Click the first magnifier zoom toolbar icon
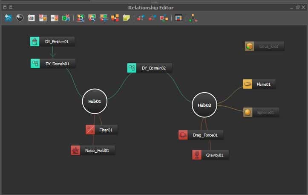Viewport: 308px width, 195px height. pyautogui.click(x=81, y=18)
